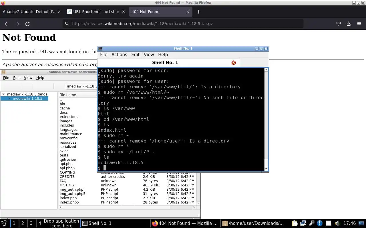Switch to virtual desktop 2
366x228 pixels.
coord(23,223)
